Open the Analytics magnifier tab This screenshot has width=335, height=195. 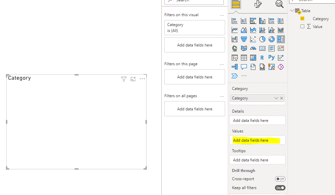[x=280, y=4]
